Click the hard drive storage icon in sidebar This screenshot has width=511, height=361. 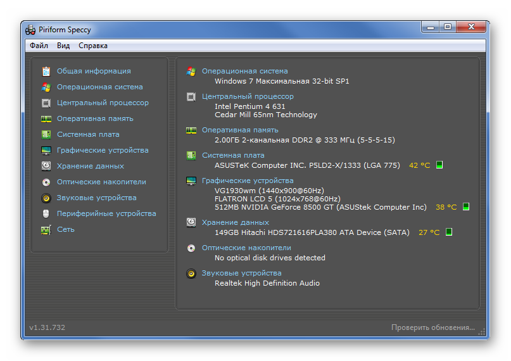tap(46, 166)
